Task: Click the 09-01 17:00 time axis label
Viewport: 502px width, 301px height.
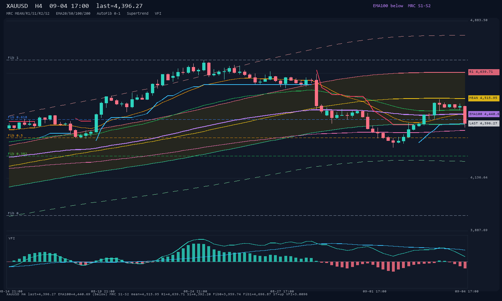Action: point(375,291)
